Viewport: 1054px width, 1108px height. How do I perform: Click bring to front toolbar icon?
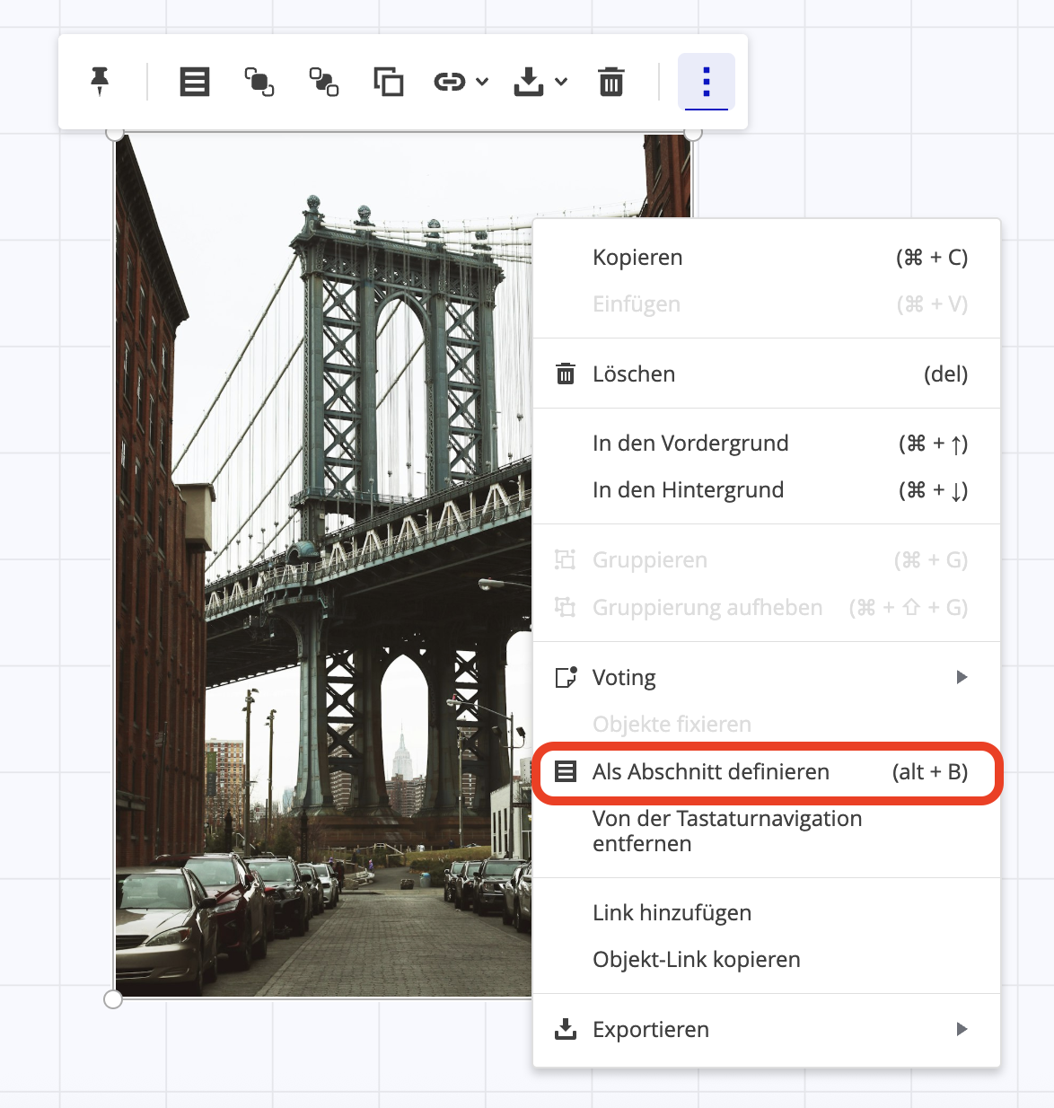click(259, 82)
